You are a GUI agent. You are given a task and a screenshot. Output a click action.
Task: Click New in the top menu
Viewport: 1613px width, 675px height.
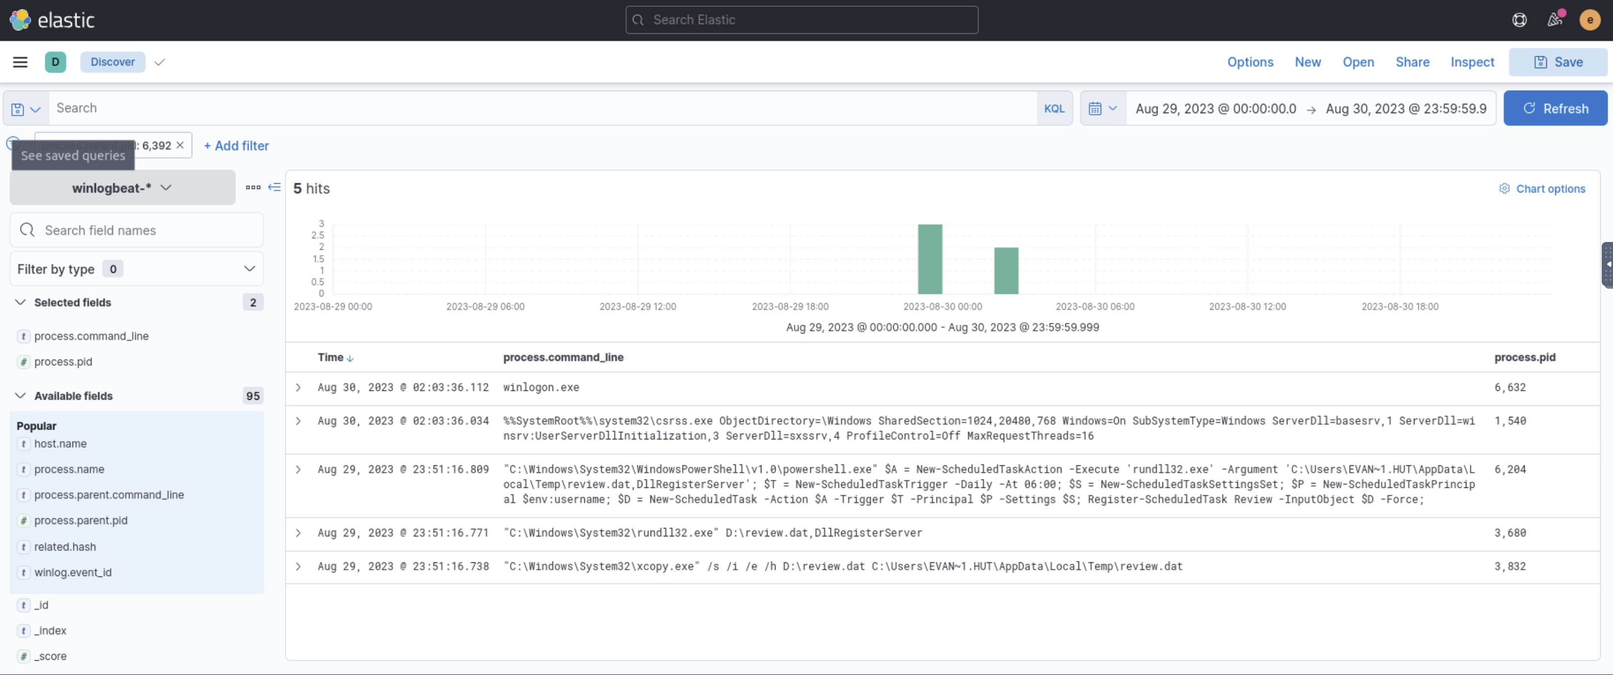[x=1308, y=62]
